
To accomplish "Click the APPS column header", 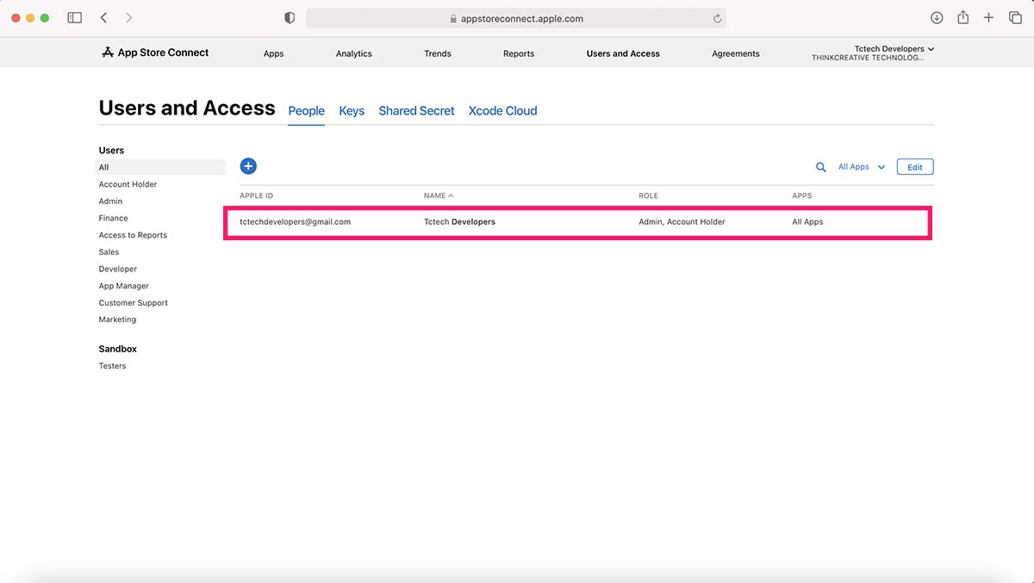I will [801, 195].
